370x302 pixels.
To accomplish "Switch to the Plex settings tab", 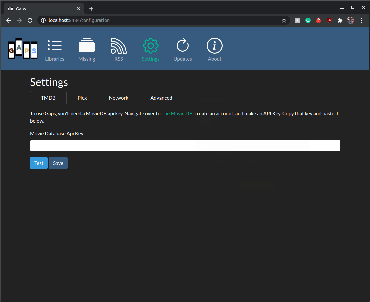I will pyautogui.click(x=82, y=98).
